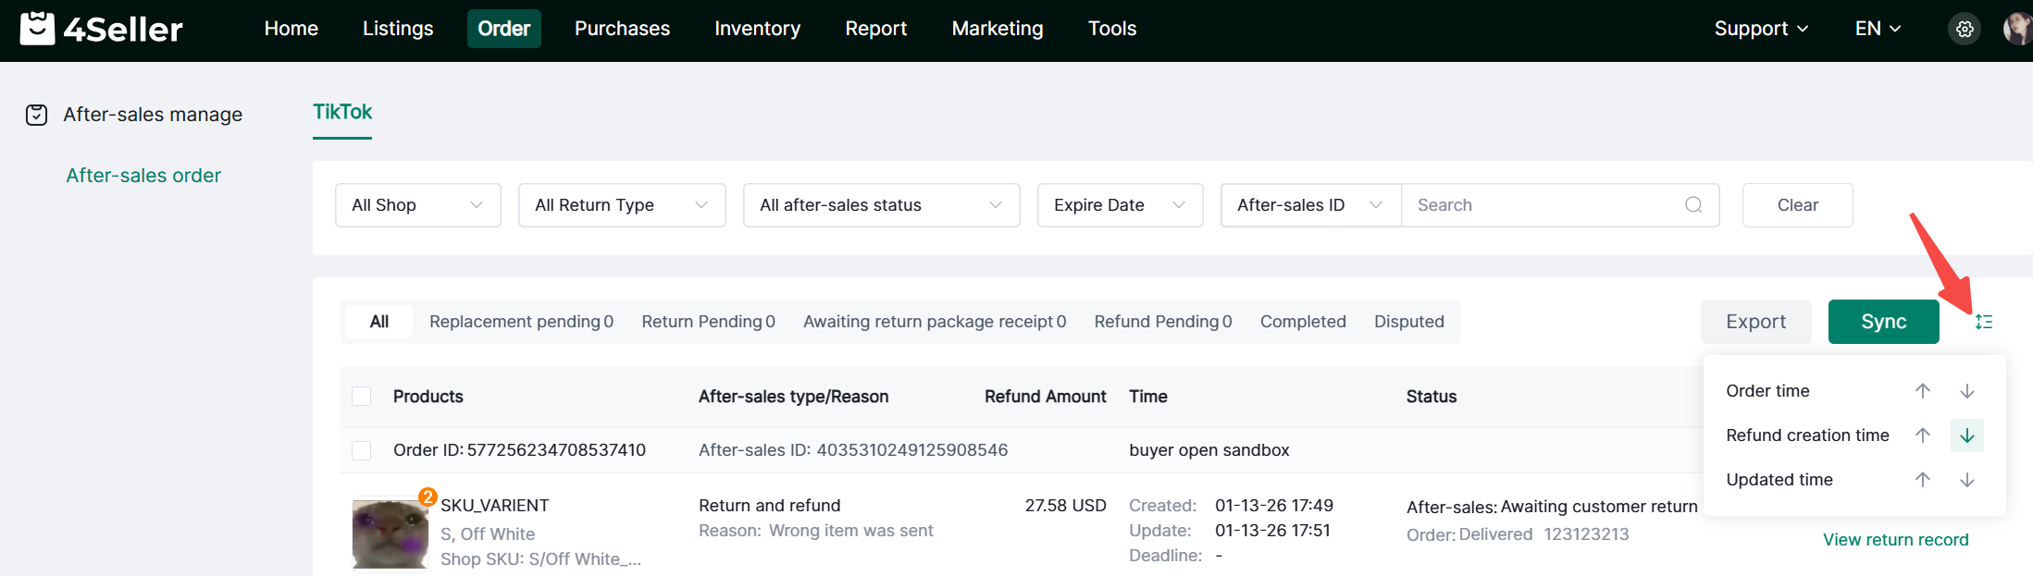
Task: Expand the All Return Type dropdown
Action: tap(621, 205)
